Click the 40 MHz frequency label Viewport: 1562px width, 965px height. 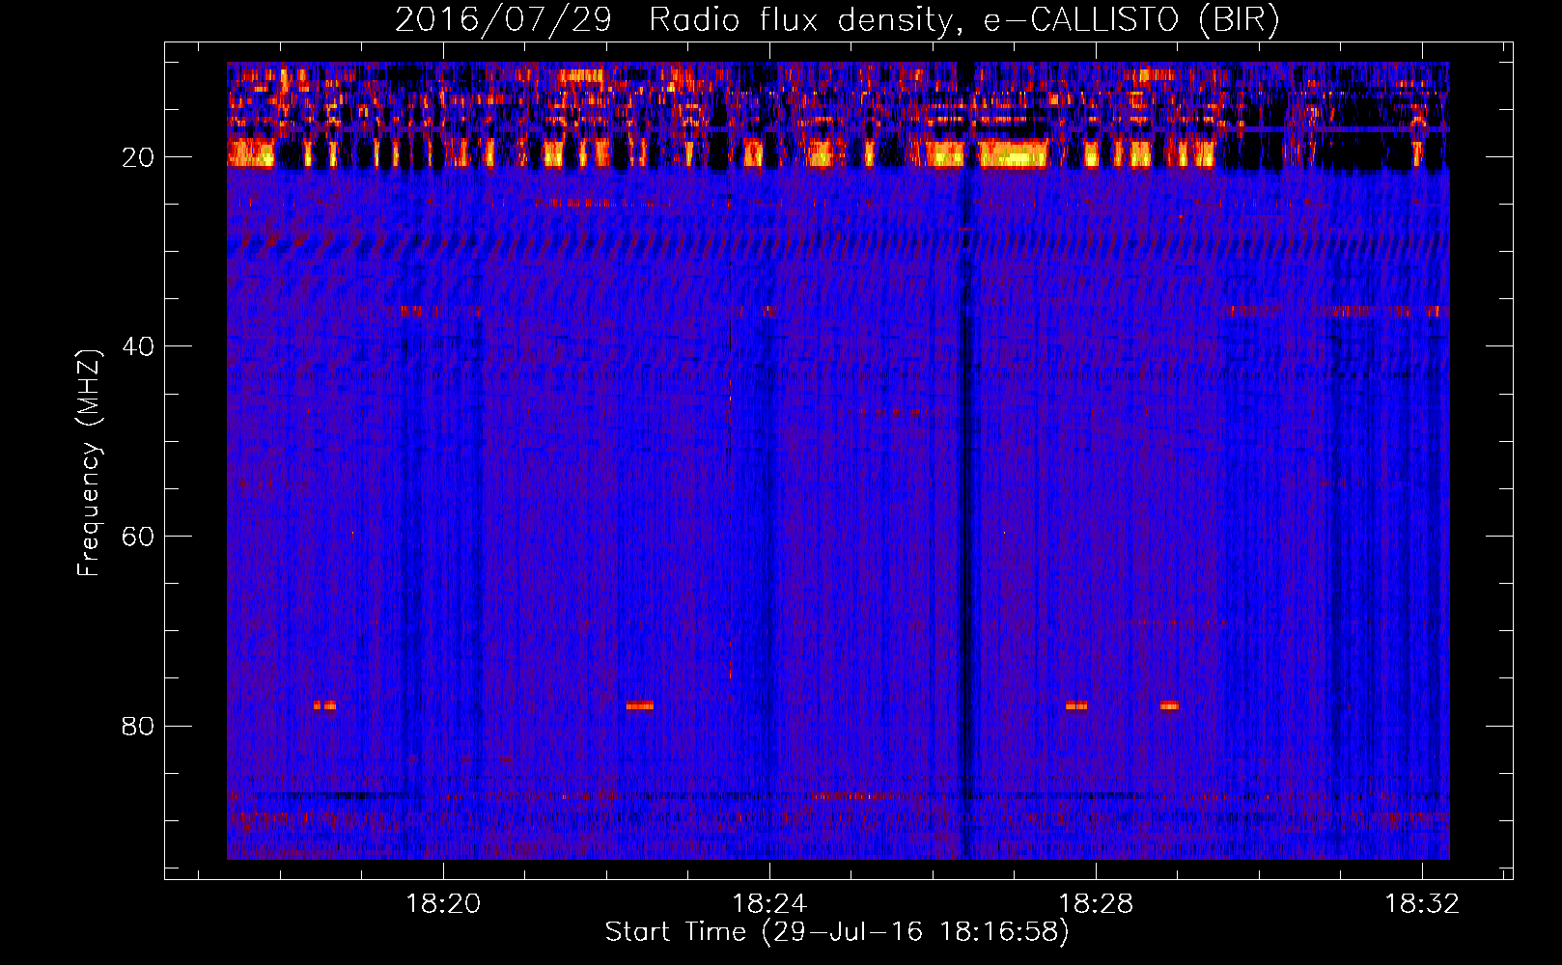pyautogui.click(x=138, y=346)
